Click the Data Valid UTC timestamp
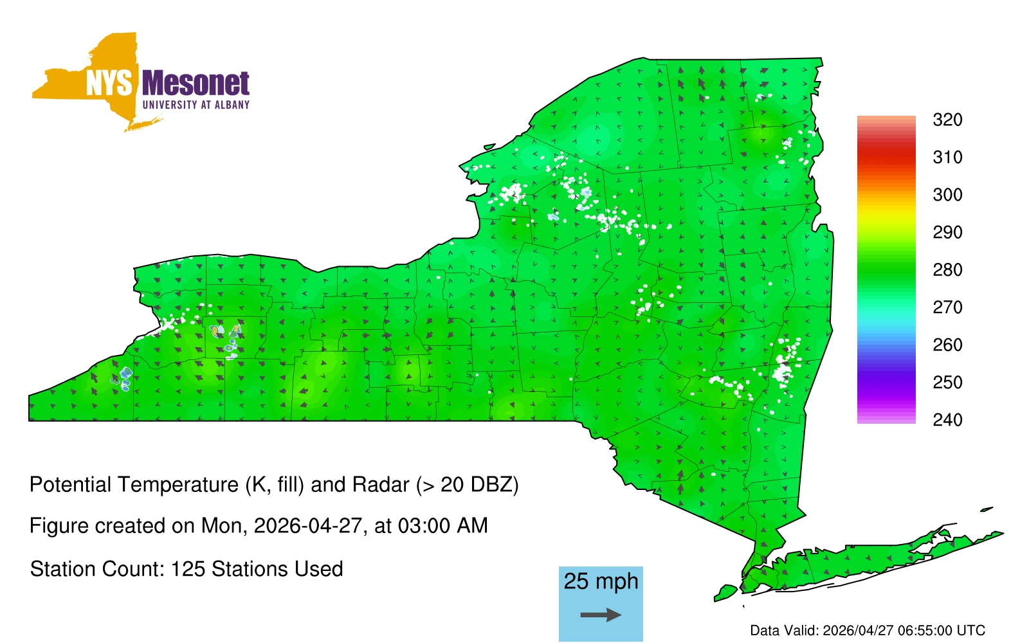The image size is (1029, 643). click(x=868, y=630)
